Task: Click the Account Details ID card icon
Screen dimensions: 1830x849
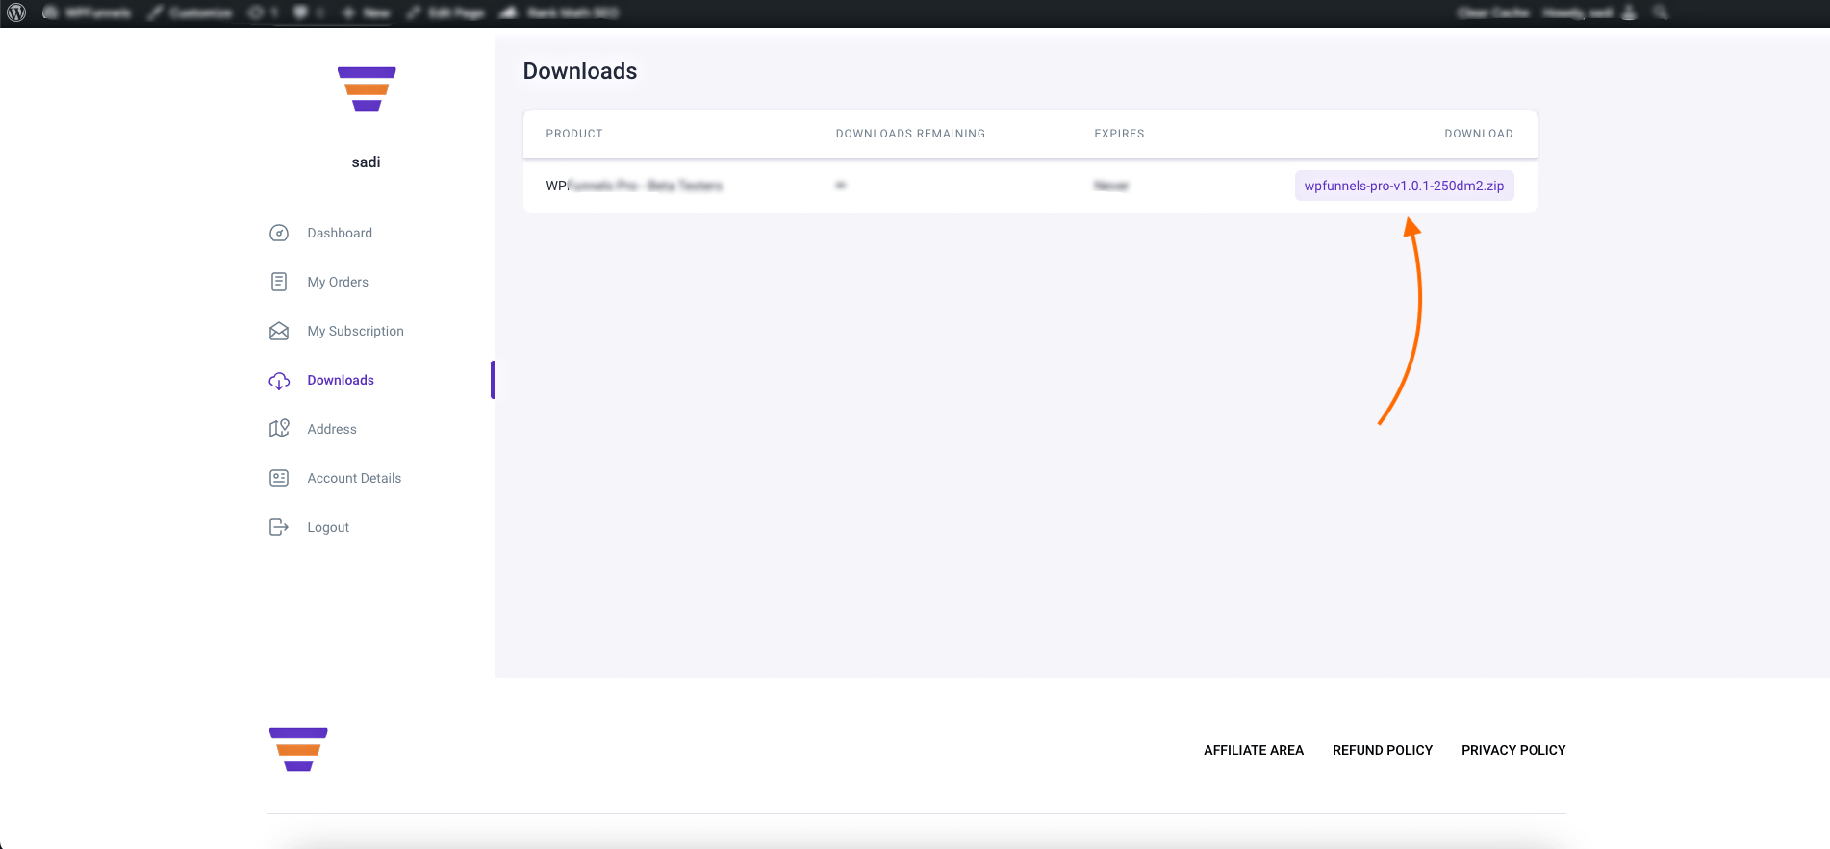Action: point(279,478)
